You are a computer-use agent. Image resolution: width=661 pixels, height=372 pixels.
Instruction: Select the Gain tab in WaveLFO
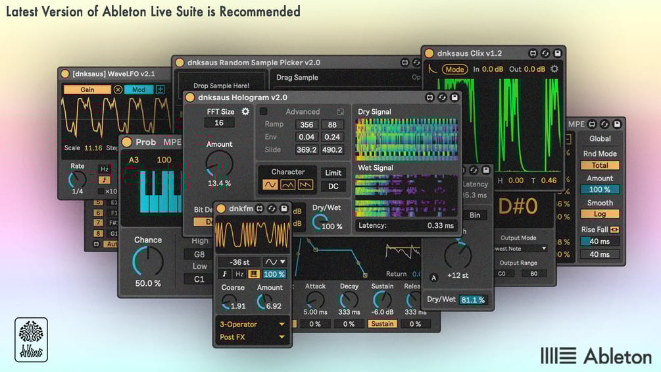pos(87,90)
